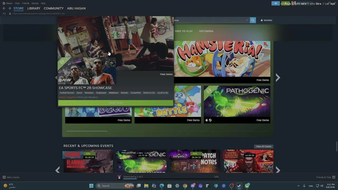This screenshot has width=338, height=190.
Task: Open the View menu
Action: pos(17,3)
